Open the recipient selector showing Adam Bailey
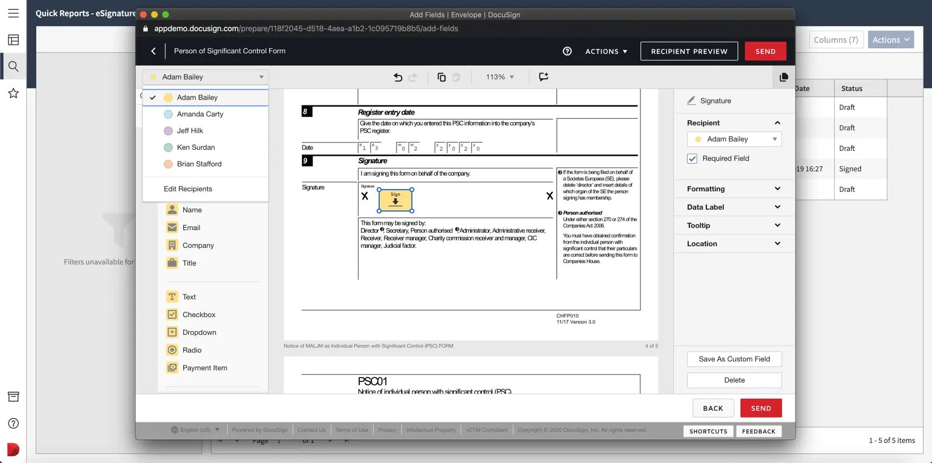The height and width of the screenshot is (463, 932). point(205,77)
